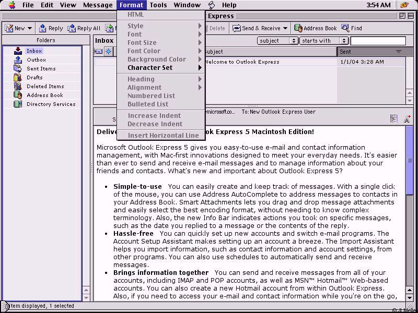Click the New message toolbar button

click(15, 28)
